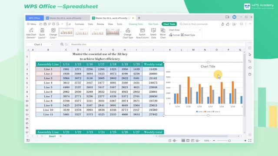
Task: Click the Name Box showing Chart 1
Action: [38, 44]
